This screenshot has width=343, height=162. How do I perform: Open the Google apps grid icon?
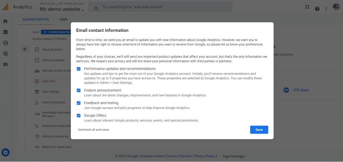pos(307,7)
